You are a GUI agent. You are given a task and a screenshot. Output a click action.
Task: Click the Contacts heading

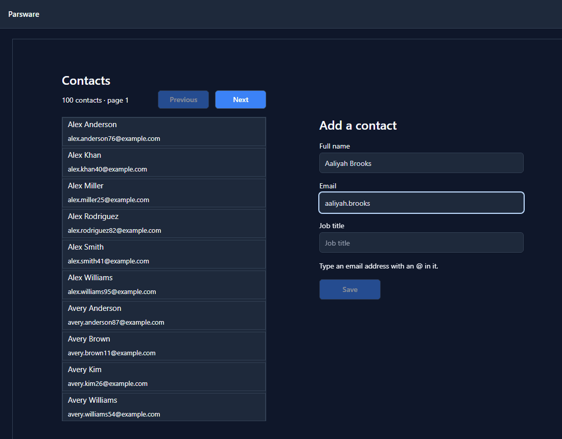[86, 81]
